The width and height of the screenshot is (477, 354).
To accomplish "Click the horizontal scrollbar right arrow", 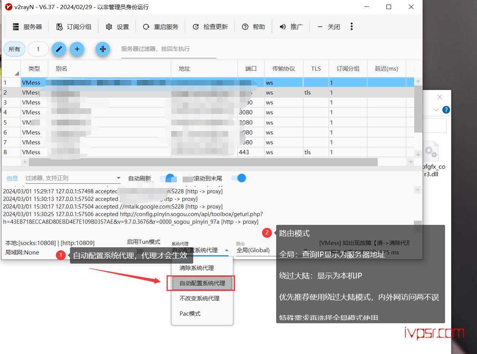I will 410,162.
